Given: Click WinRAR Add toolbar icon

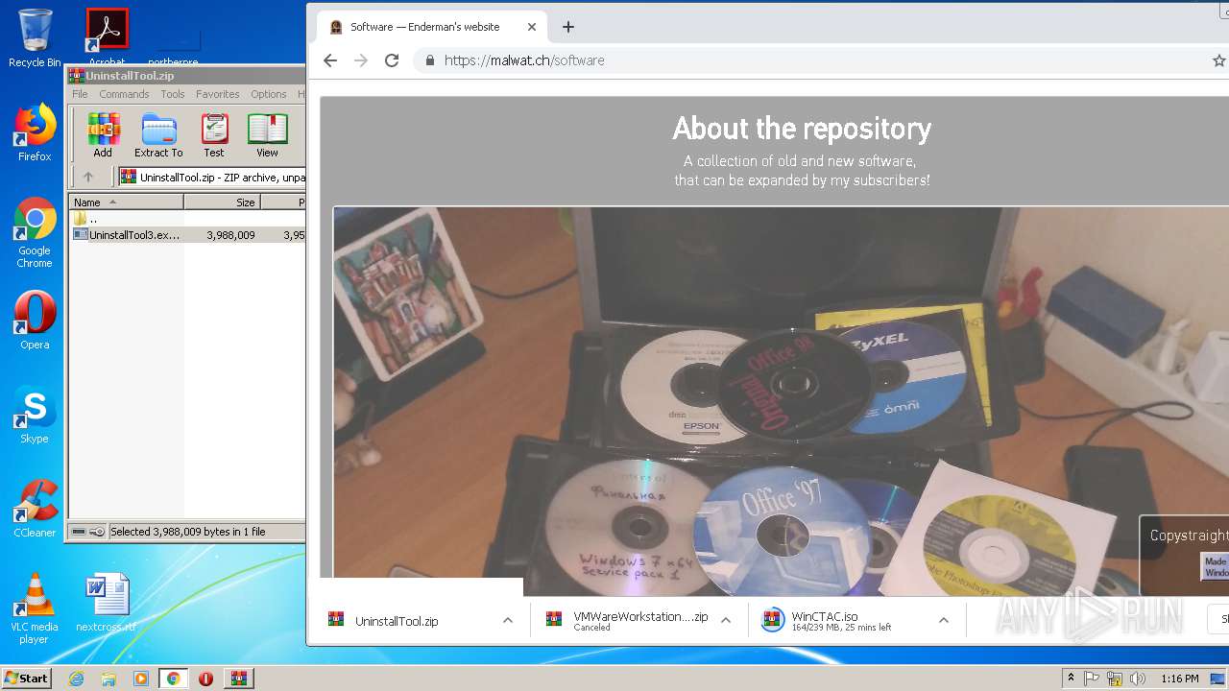Looking at the screenshot, I should (103, 135).
